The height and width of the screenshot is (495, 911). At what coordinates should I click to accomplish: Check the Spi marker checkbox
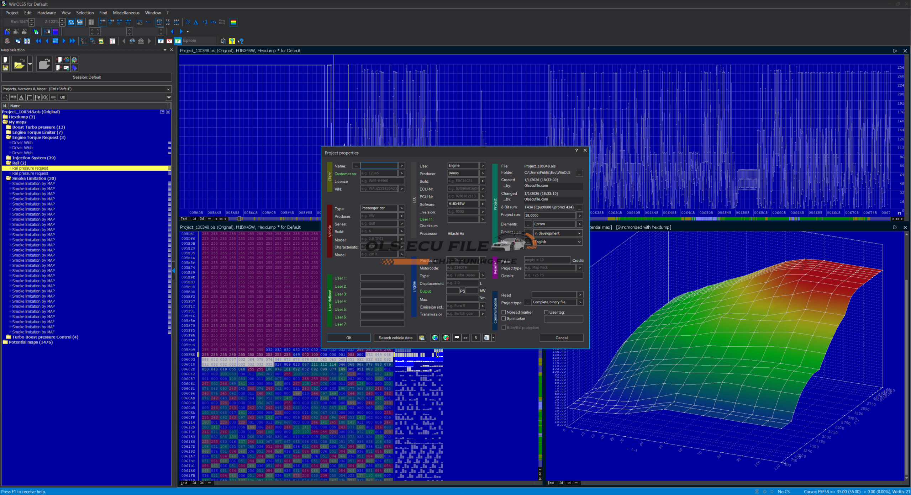click(504, 319)
